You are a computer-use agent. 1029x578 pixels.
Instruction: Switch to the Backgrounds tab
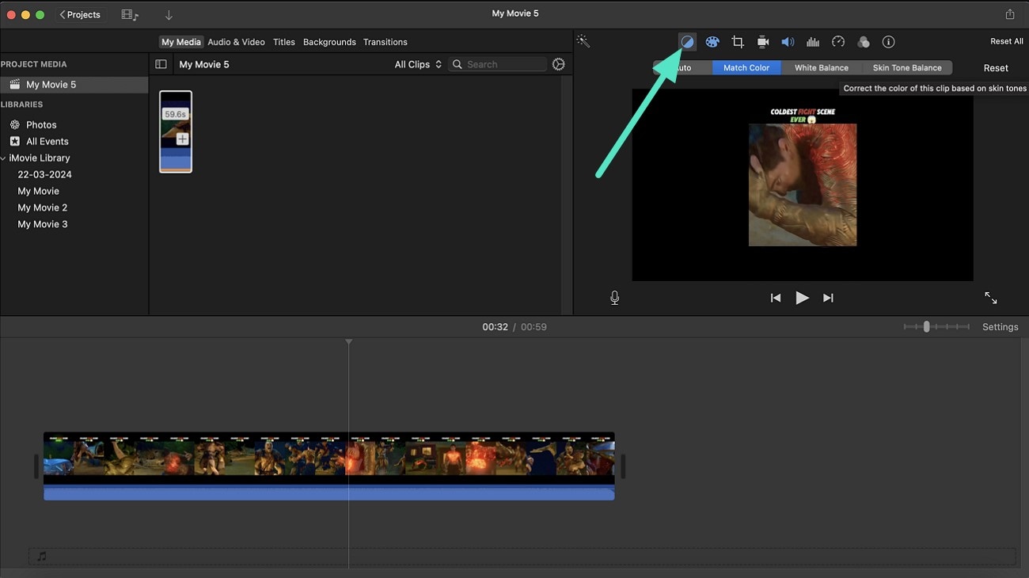coord(329,42)
